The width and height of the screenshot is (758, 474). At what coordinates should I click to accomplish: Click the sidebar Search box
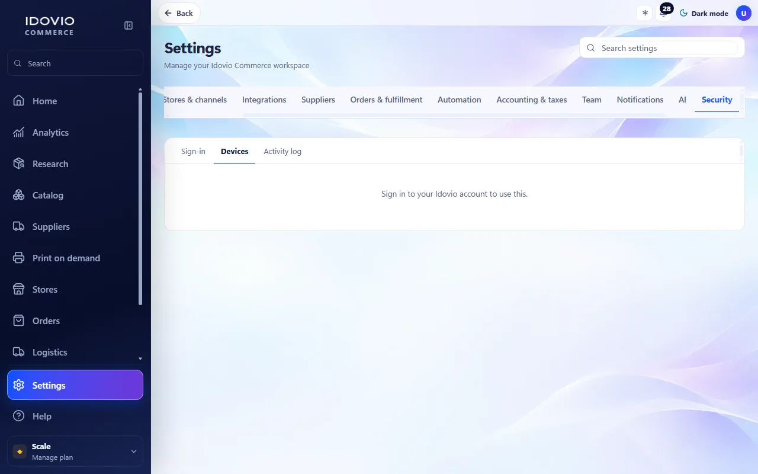(75, 63)
